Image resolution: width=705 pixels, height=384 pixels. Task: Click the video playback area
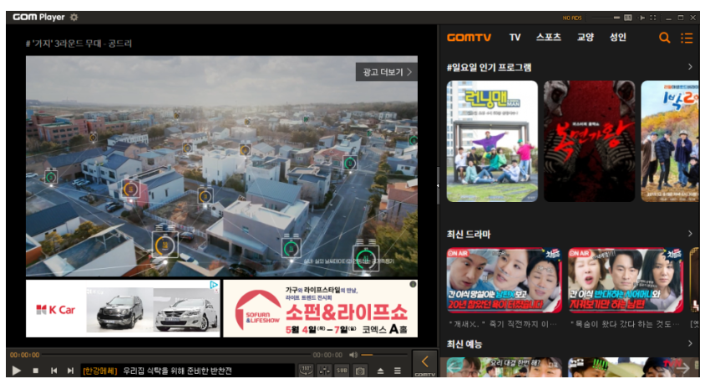point(221,166)
